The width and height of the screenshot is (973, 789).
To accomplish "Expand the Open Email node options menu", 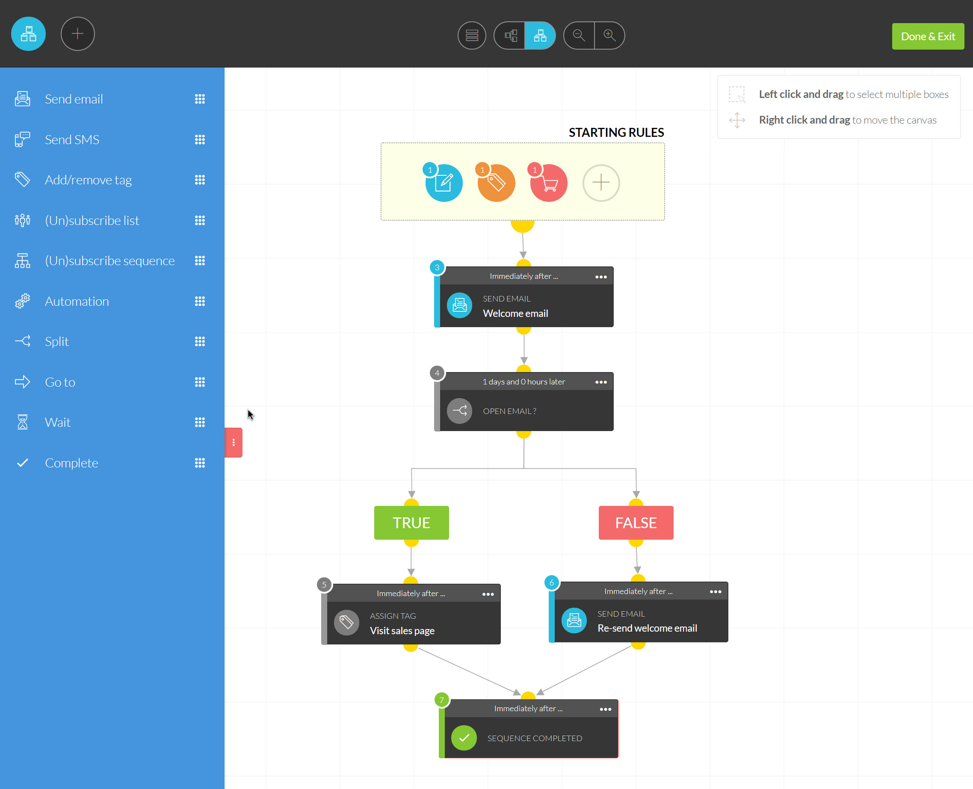I will (601, 381).
